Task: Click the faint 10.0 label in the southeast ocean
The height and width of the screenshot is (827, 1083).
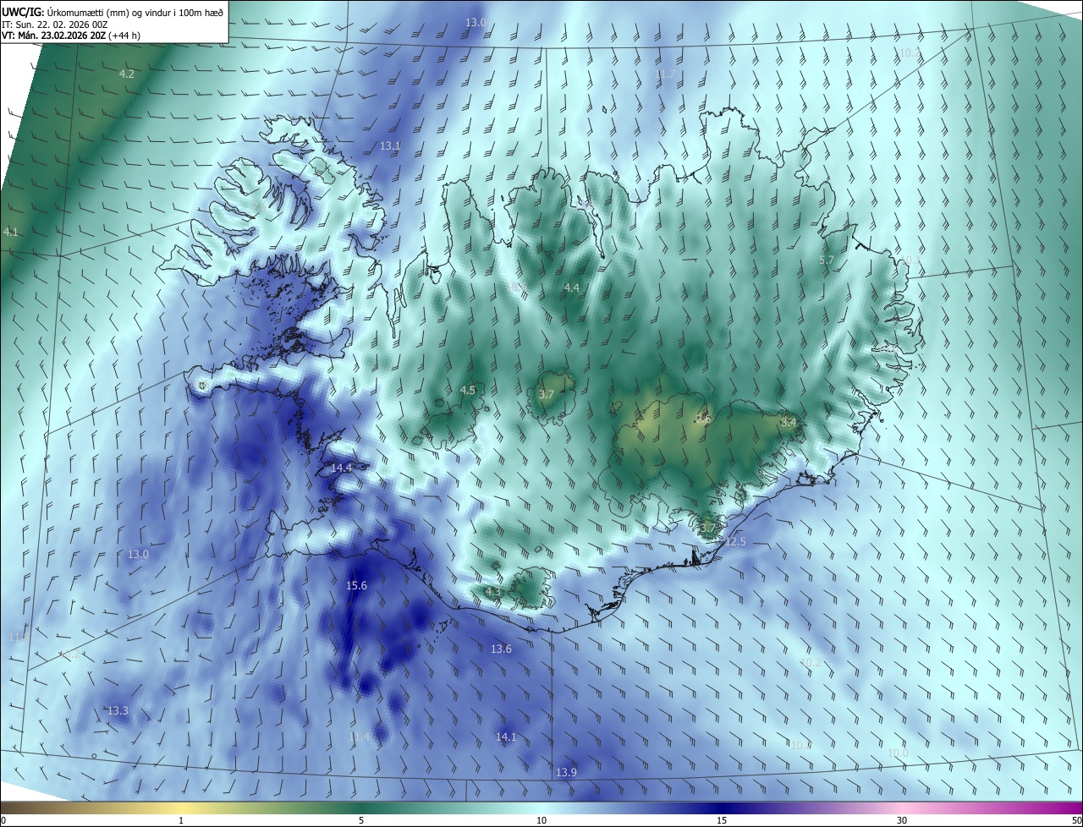Action: point(898,753)
